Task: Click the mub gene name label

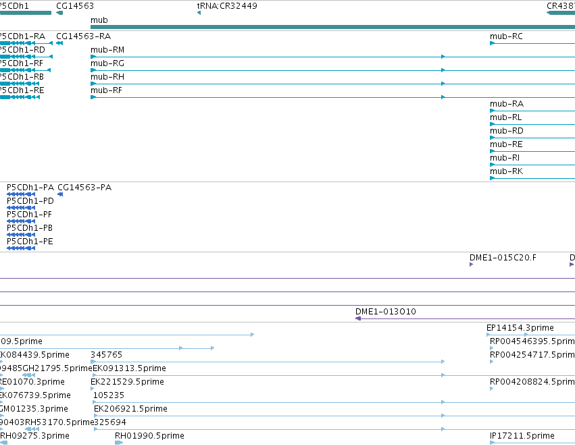Action: 99,20
